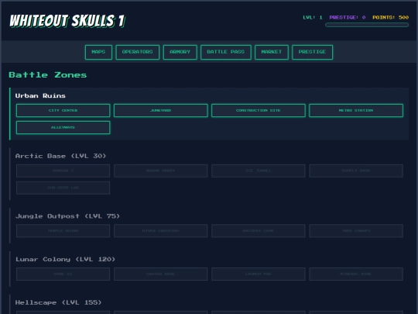Click the locked Ice Tunnel map
This screenshot has width=418, height=314.
(259, 171)
